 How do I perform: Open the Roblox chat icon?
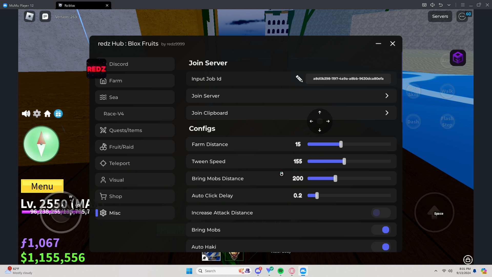tap(45, 16)
